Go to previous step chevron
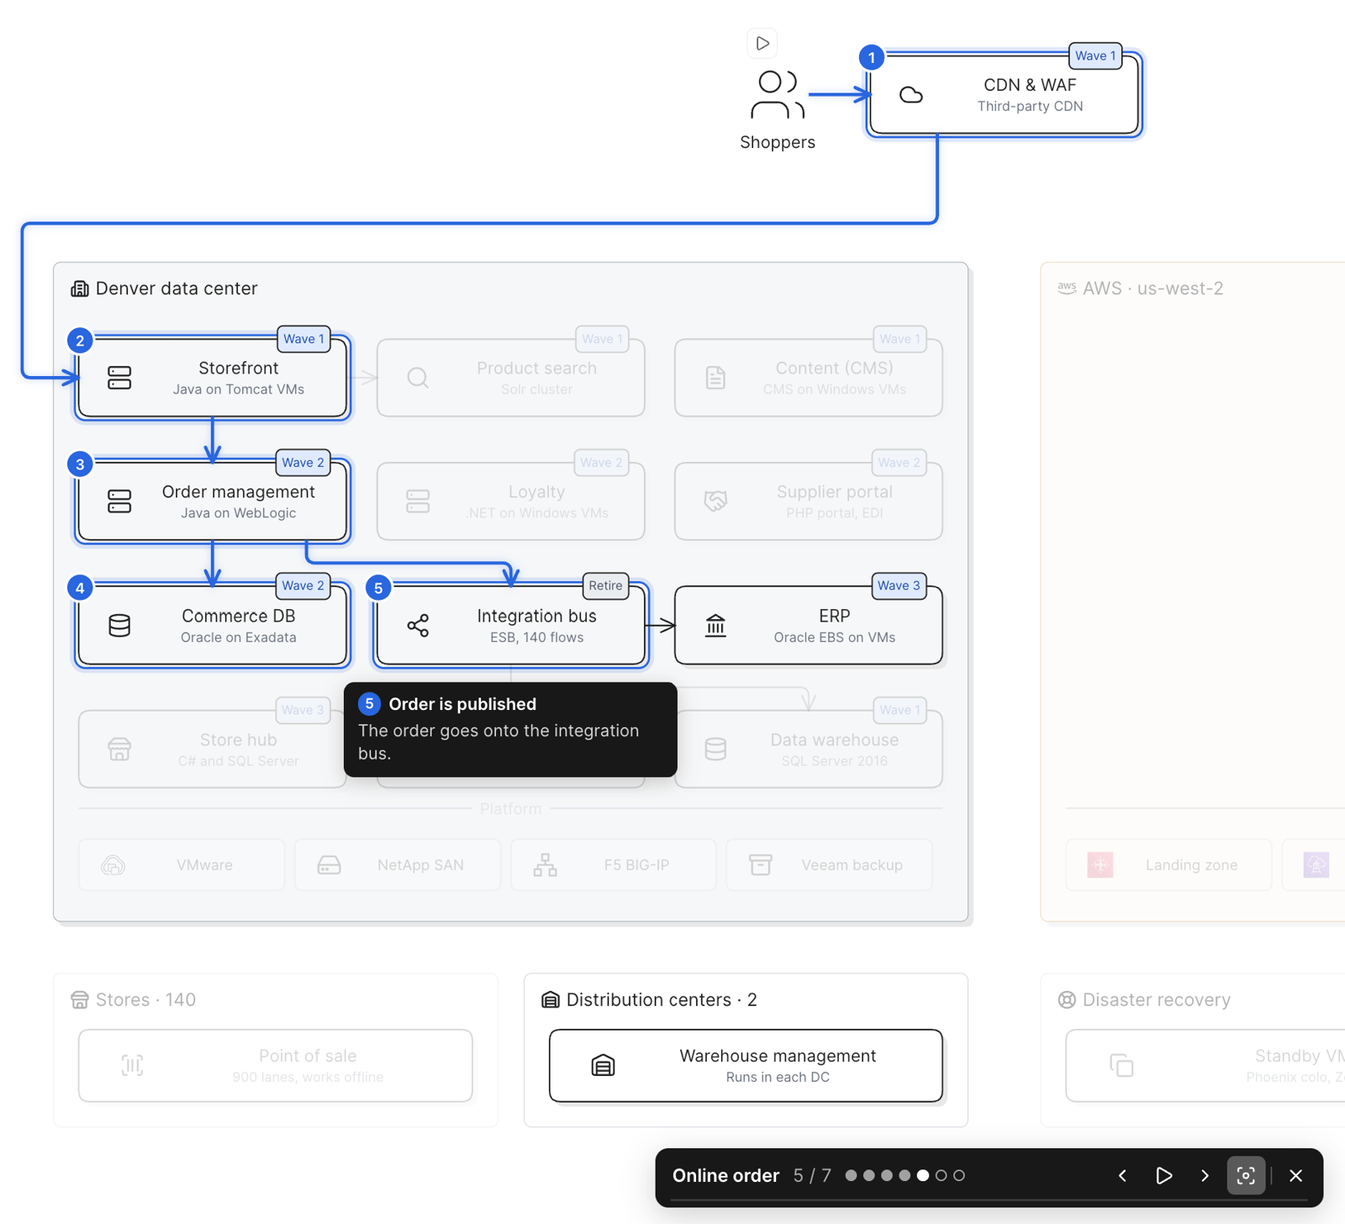Image resolution: width=1345 pixels, height=1224 pixels. [1123, 1175]
